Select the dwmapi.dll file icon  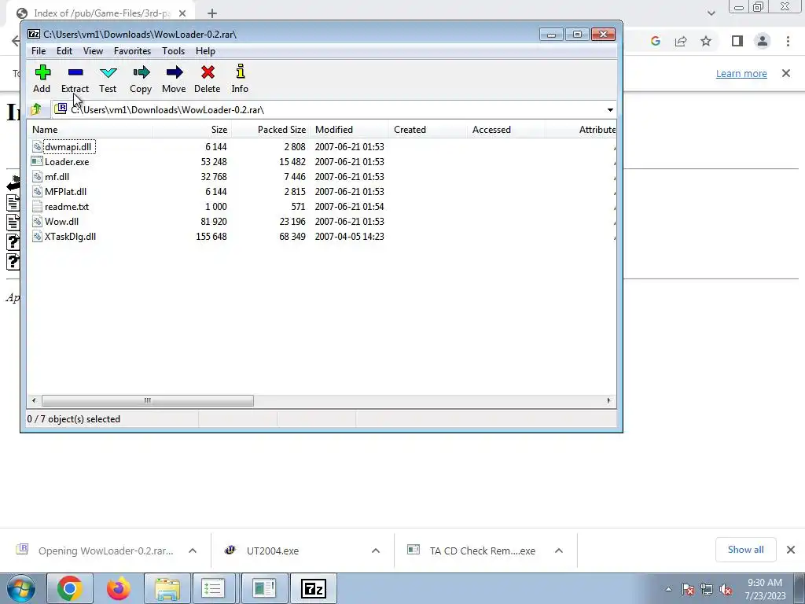[37, 147]
